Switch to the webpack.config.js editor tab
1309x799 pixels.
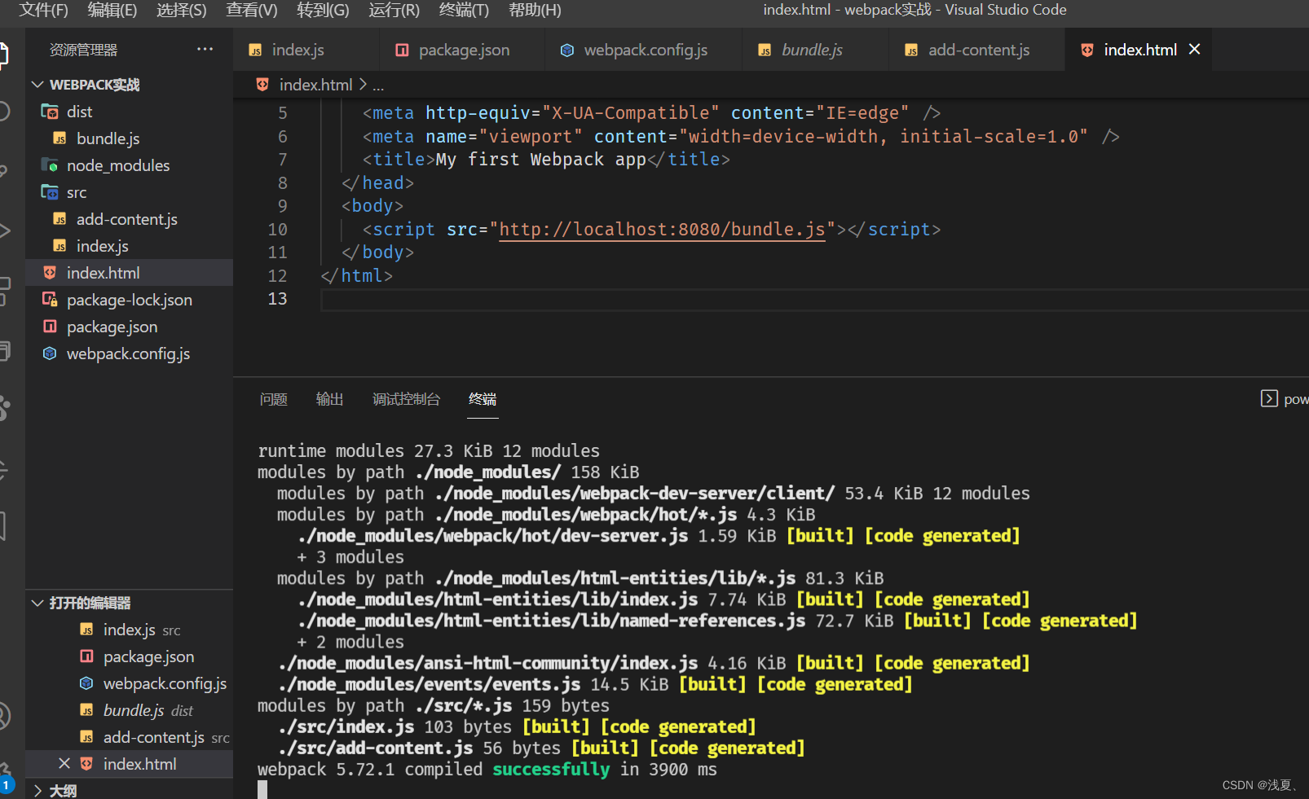pos(644,50)
